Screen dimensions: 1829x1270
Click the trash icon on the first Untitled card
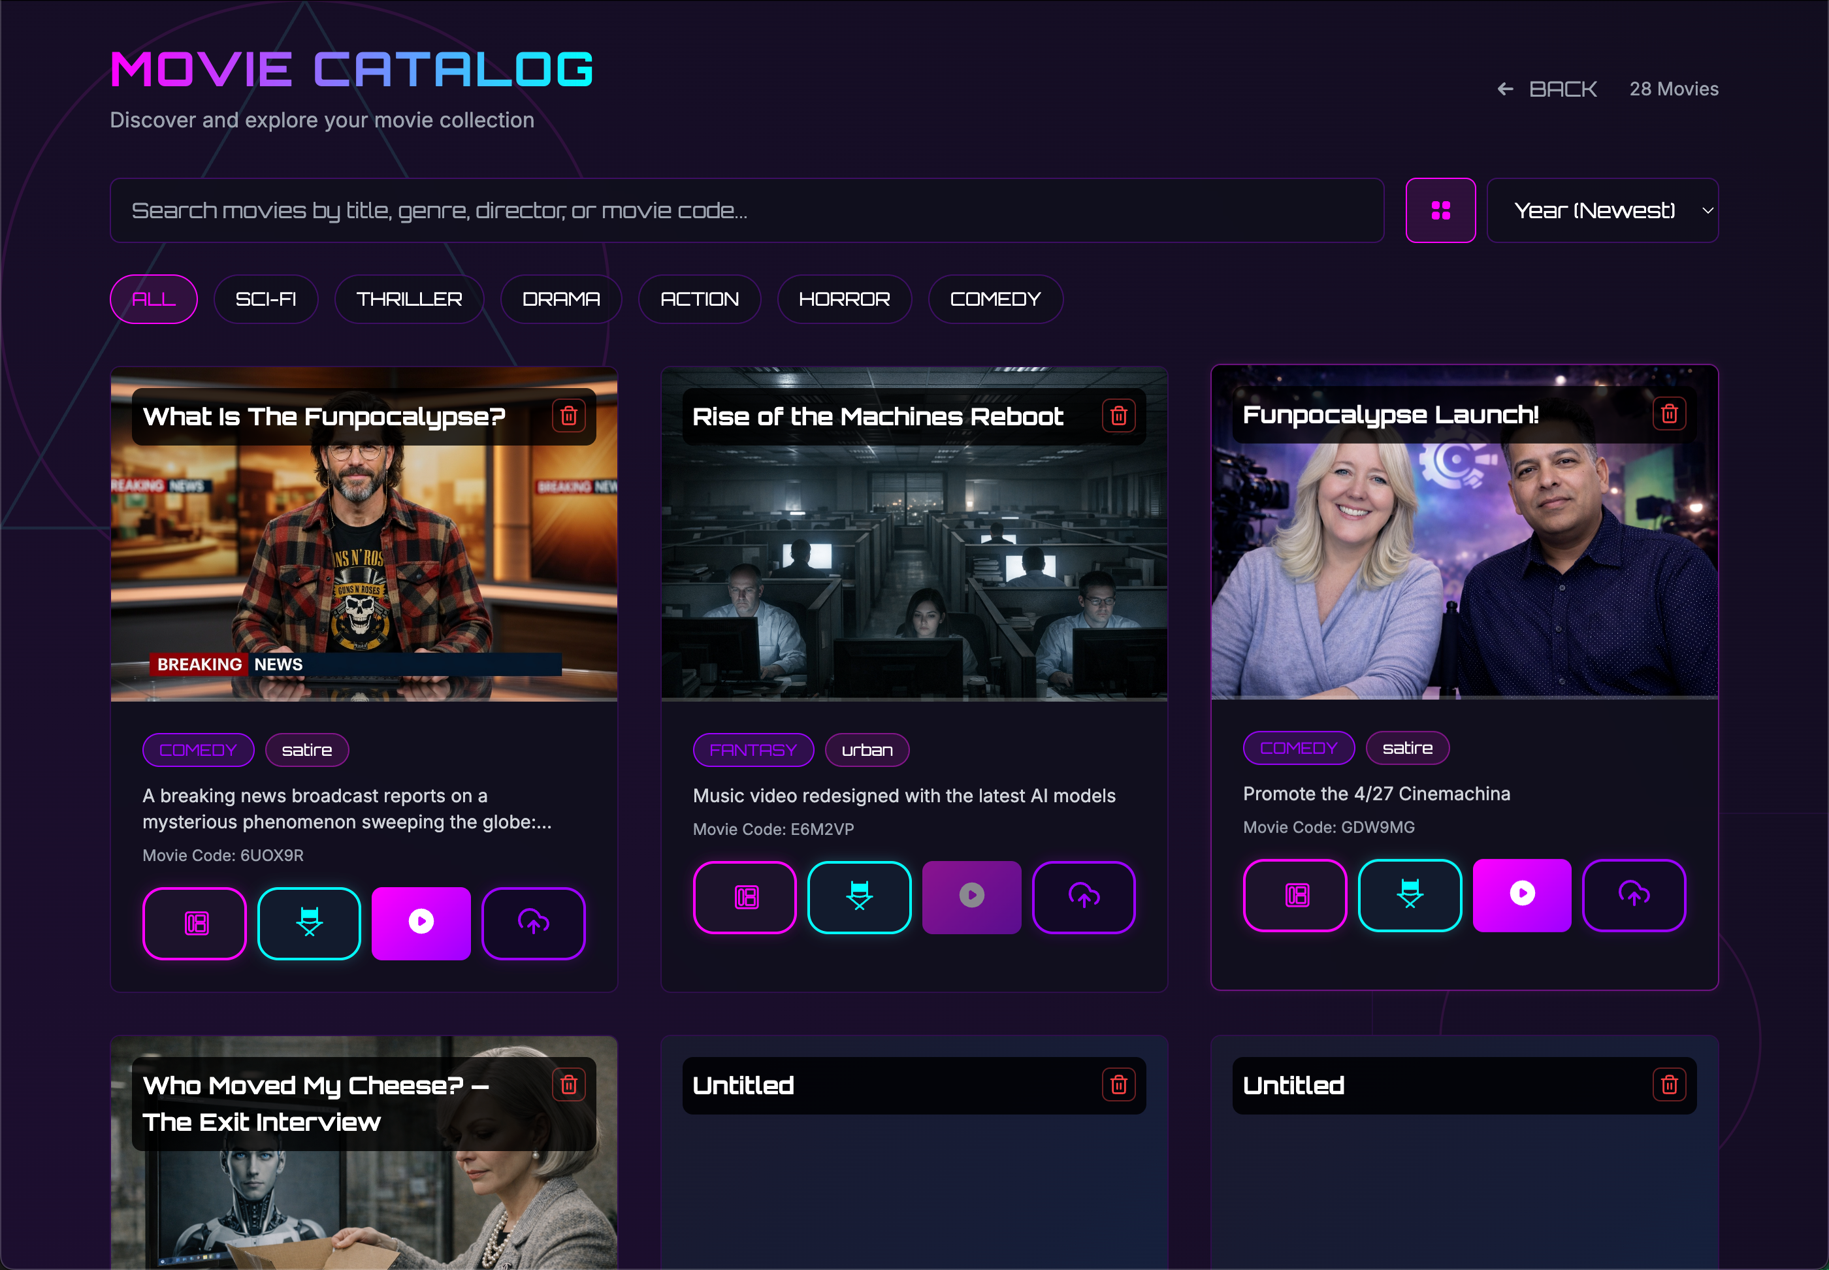click(1118, 1084)
